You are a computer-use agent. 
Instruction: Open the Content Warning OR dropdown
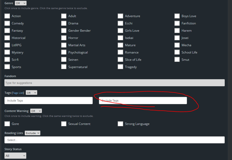(x=36, y=111)
